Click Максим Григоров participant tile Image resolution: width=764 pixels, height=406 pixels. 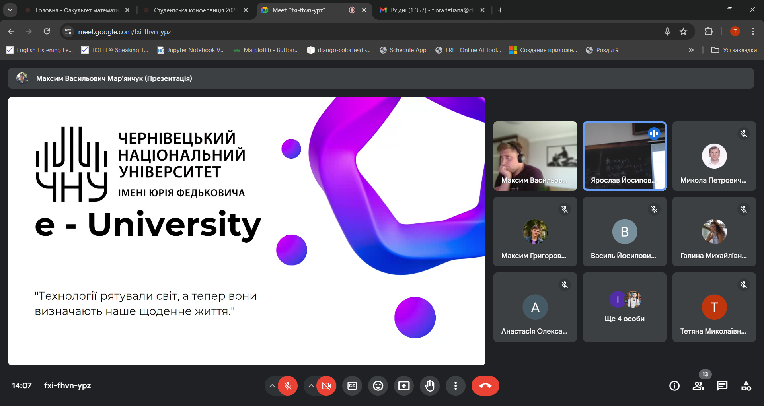coord(535,231)
